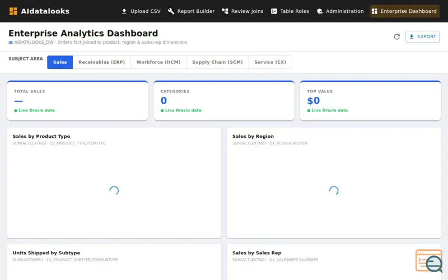The height and width of the screenshot is (280, 448).
Task: Click Live Oracle data under Categories
Action: pyautogui.click(x=181, y=110)
